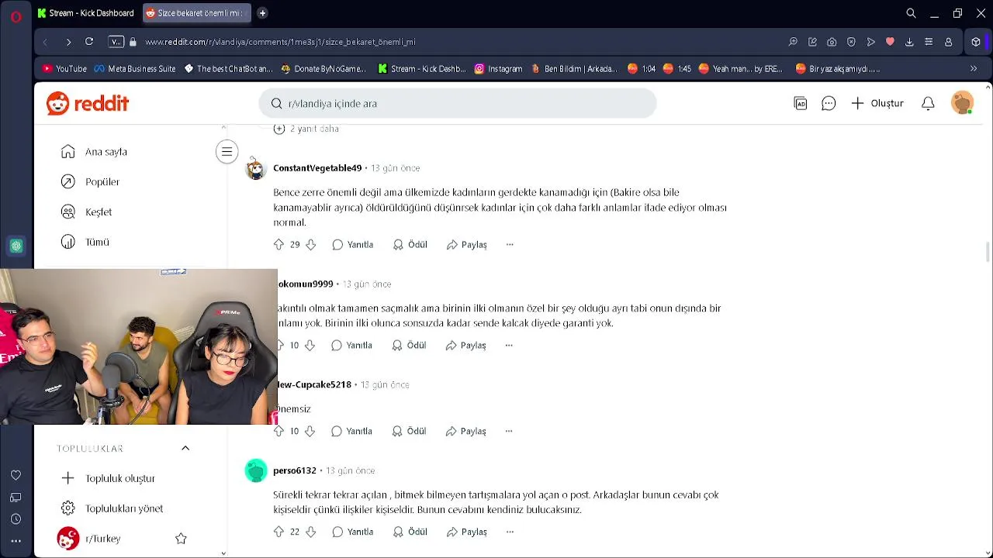
Task: Downvote perso6132's comment
Action: coord(310,532)
